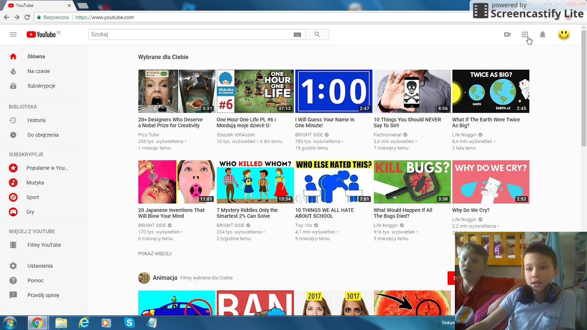
Task: Click the page vertical scrollbar
Action: [584, 89]
